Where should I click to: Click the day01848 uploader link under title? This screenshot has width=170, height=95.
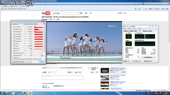tap(45, 19)
